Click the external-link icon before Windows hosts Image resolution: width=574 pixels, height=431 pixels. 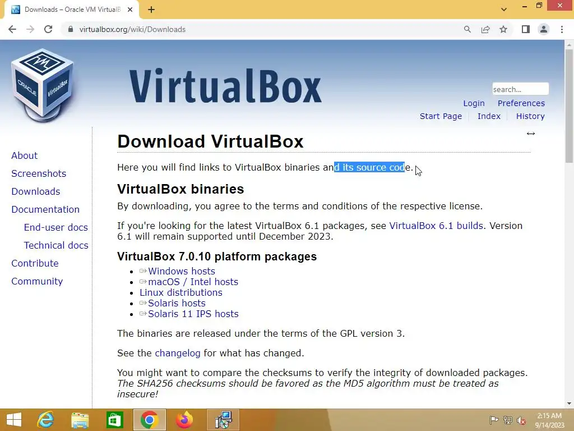pyautogui.click(x=143, y=271)
